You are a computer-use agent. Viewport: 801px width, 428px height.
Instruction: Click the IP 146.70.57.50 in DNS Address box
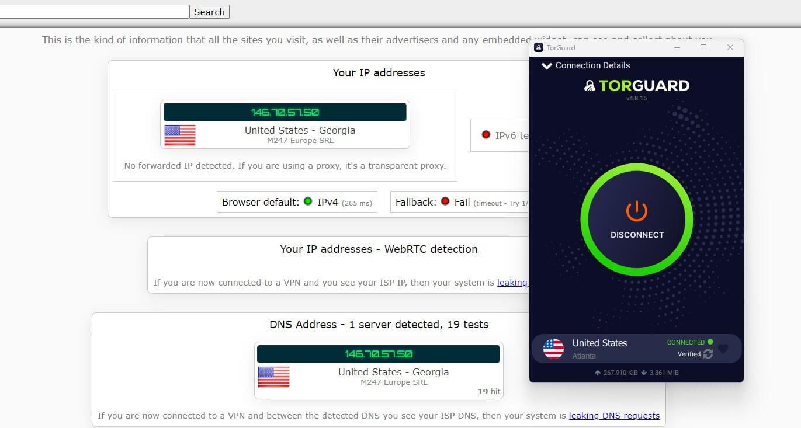[379, 354]
